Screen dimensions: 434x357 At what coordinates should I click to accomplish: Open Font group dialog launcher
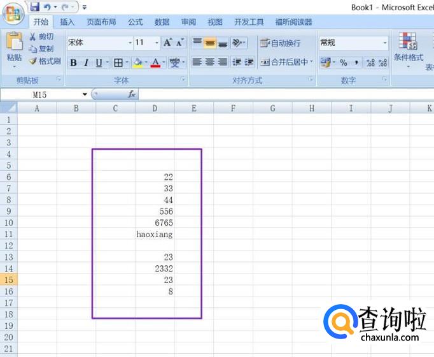coord(183,79)
